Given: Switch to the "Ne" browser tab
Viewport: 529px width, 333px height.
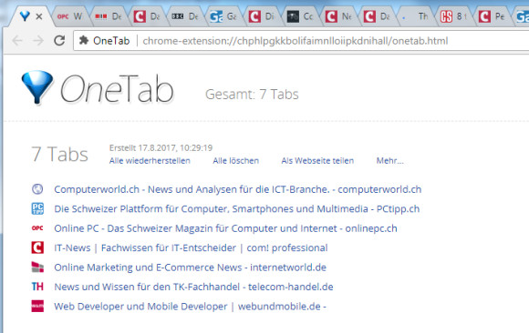Looking at the screenshot, I should coord(338,16).
